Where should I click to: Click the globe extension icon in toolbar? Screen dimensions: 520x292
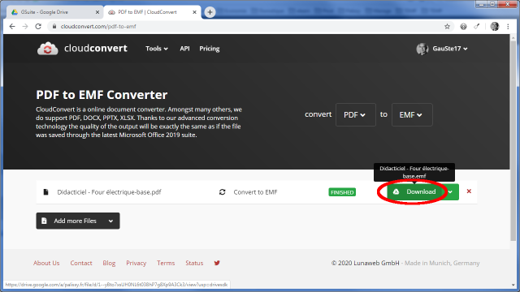[463, 27]
